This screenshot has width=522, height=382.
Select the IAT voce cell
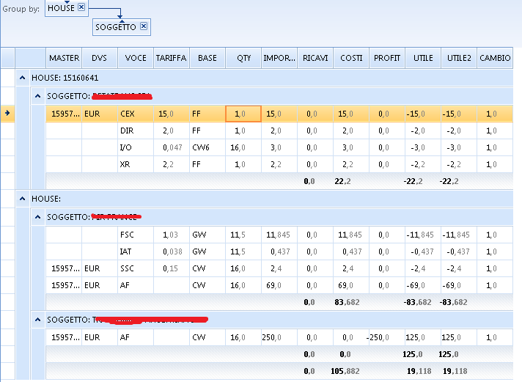click(x=136, y=251)
